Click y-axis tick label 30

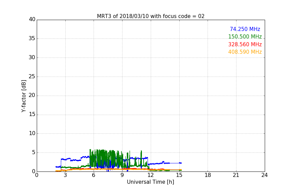tap(32, 58)
